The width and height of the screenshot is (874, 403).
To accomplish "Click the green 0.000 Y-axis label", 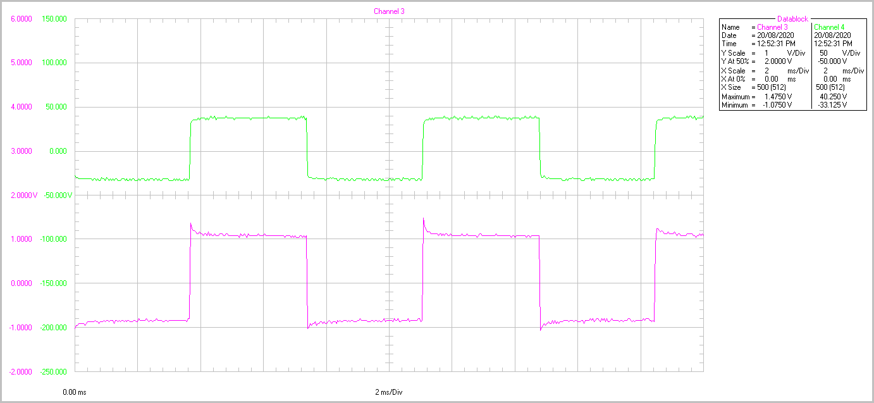I will tap(58, 151).
